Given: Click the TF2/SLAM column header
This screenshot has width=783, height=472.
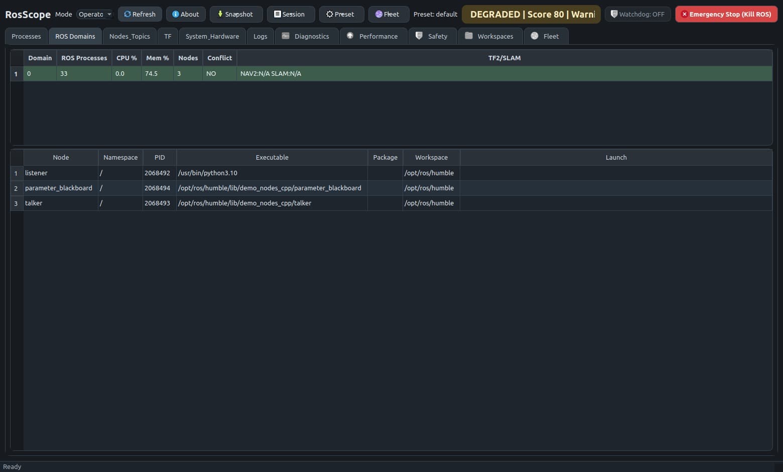Looking at the screenshot, I should pos(504,58).
